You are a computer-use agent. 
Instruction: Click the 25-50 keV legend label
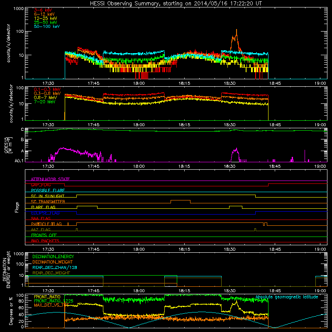(46, 22)
